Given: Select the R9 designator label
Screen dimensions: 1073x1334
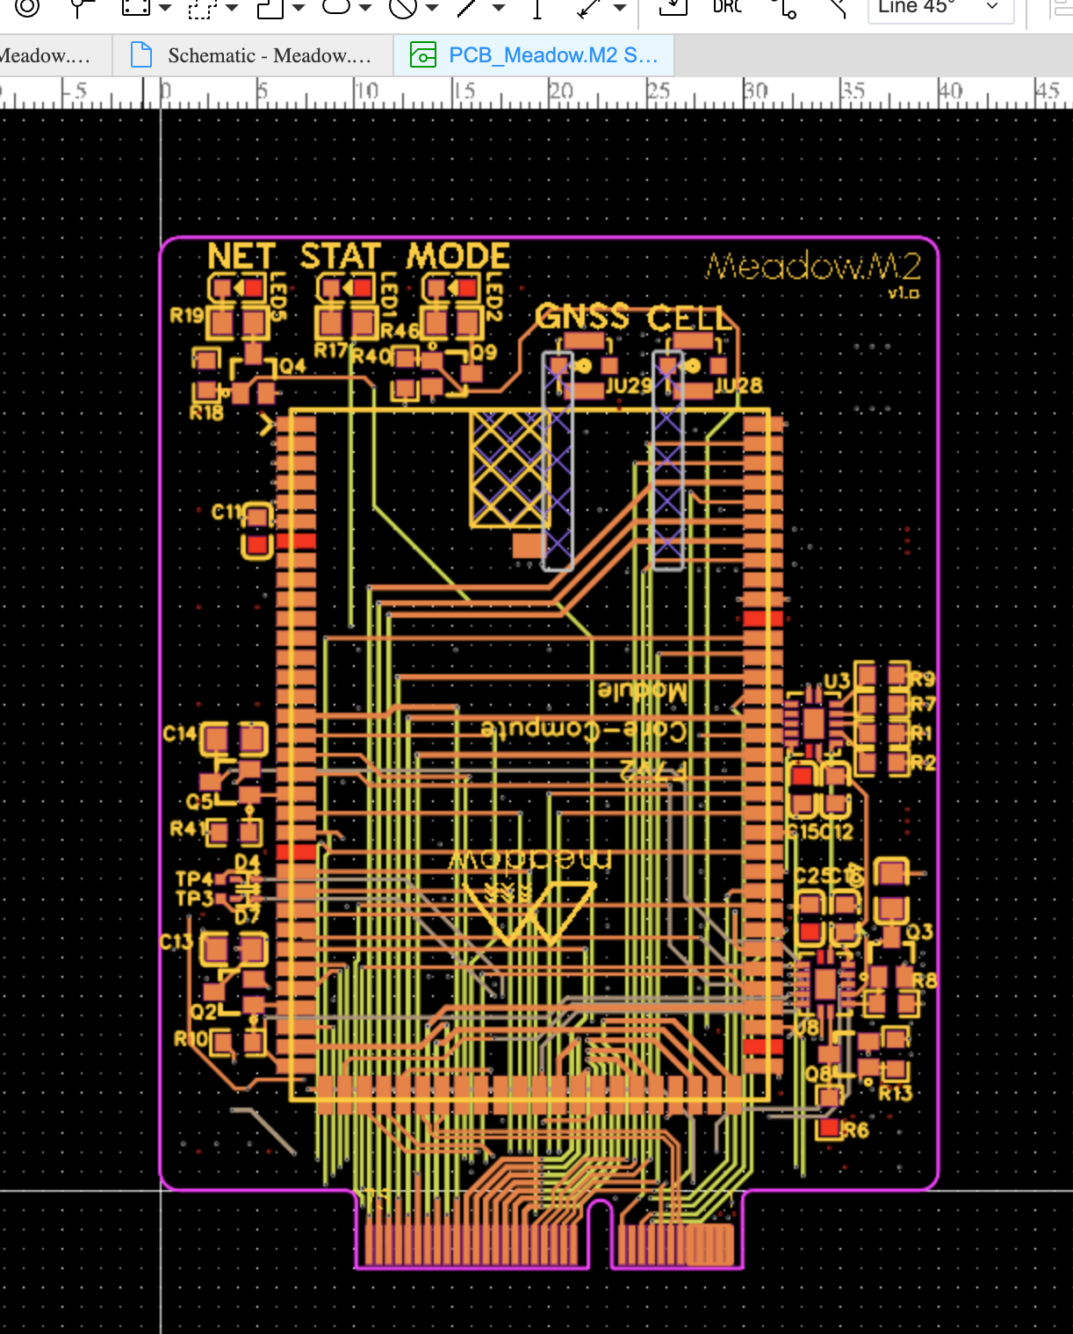Looking at the screenshot, I should pos(922,678).
